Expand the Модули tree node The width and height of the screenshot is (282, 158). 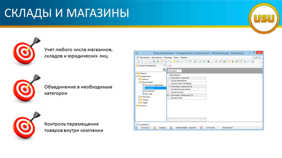(x=137, y=73)
